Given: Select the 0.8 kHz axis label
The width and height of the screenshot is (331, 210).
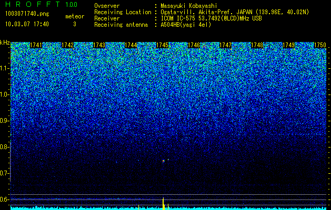Looking at the screenshot, I should pos(5,147).
